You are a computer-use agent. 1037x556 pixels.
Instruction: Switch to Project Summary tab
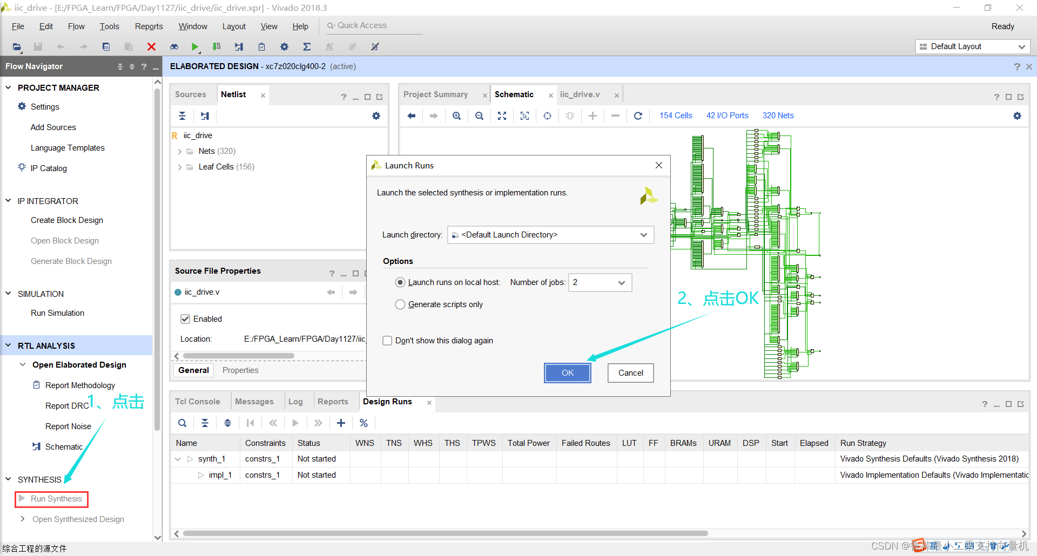pos(435,94)
